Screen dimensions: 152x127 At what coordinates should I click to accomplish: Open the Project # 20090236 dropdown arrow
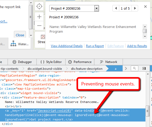pyautogui.click(x=96, y=8)
